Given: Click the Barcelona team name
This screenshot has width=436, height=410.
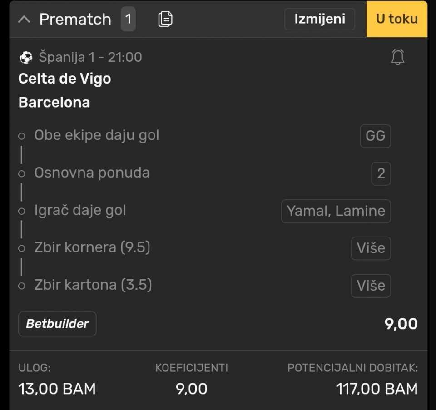Looking at the screenshot, I should [x=54, y=103].
